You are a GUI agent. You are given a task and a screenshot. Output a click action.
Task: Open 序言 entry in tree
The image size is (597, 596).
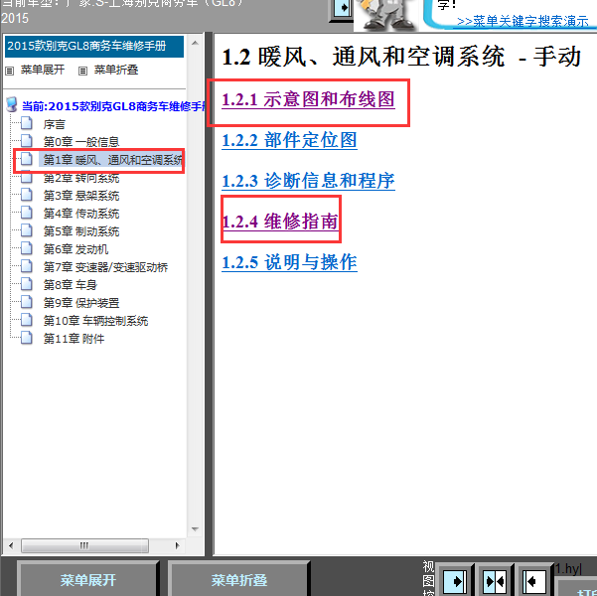54,124
